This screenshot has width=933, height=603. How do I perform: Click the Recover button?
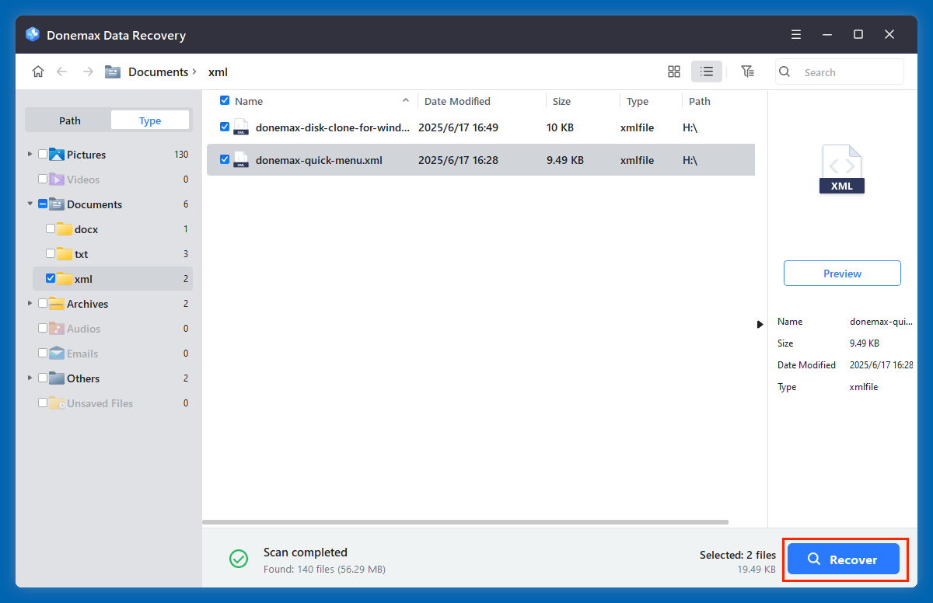click(844, 559)
